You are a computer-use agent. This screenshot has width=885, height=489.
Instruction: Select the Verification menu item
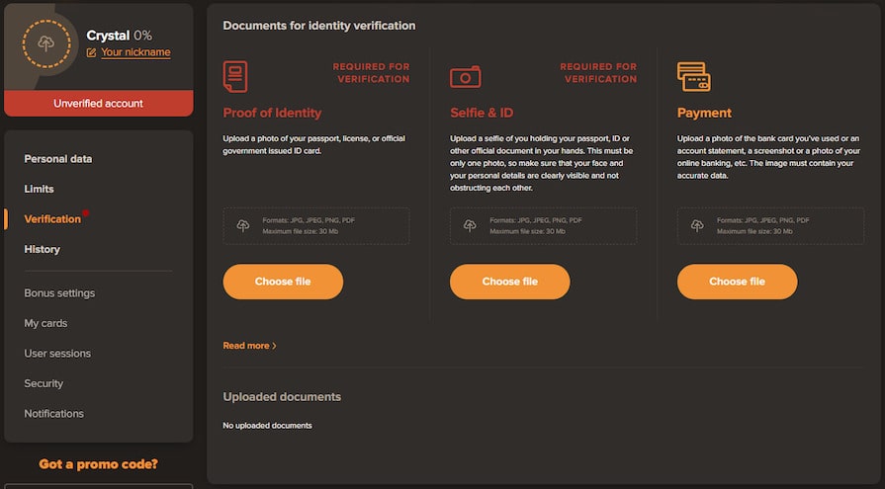pos(52,219)
